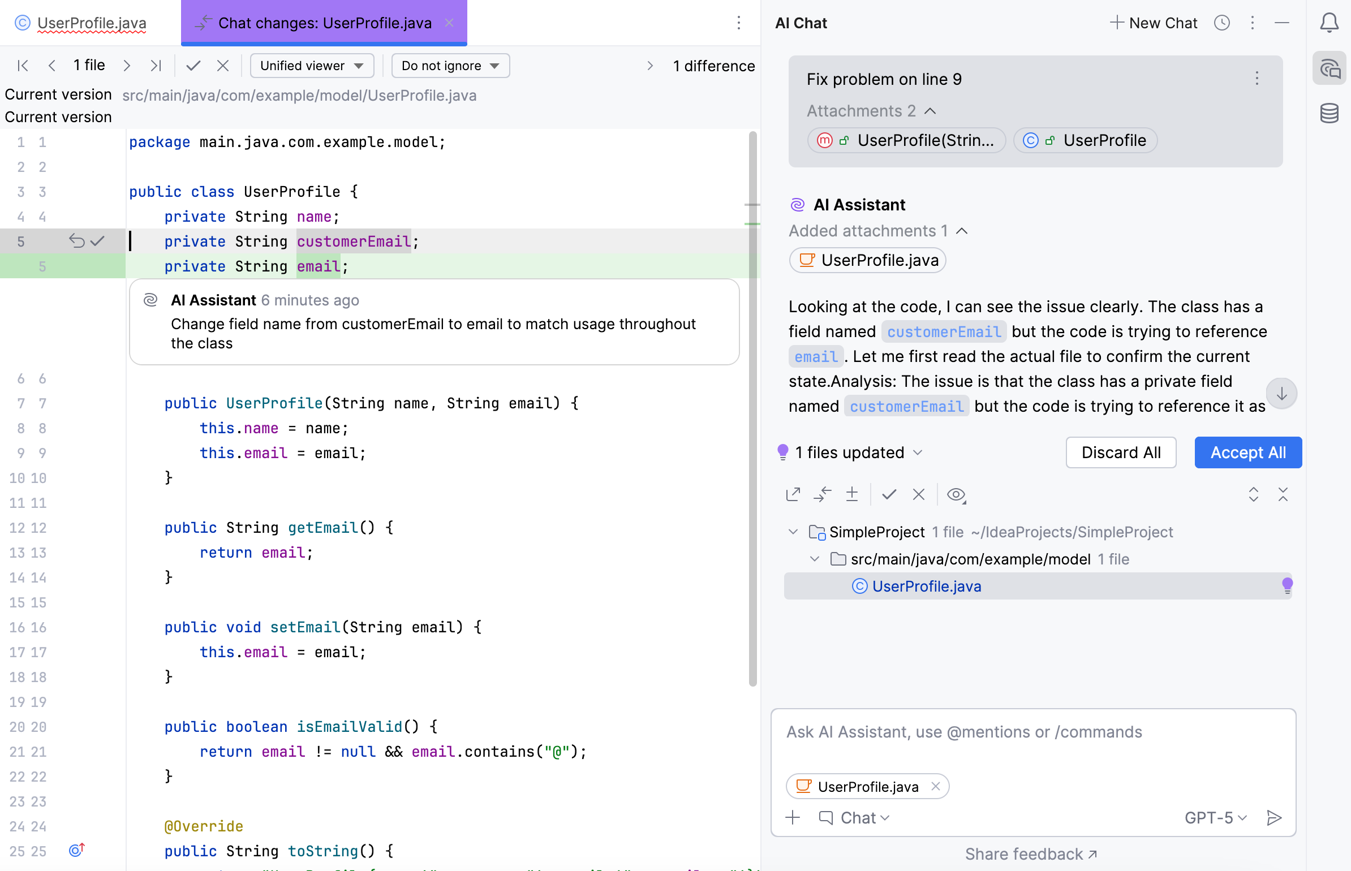Click the send message arrow icon
Image resolution: width=1351 pixels, height=871 pixels.
pyautogui.click(x=1274, y=817)
